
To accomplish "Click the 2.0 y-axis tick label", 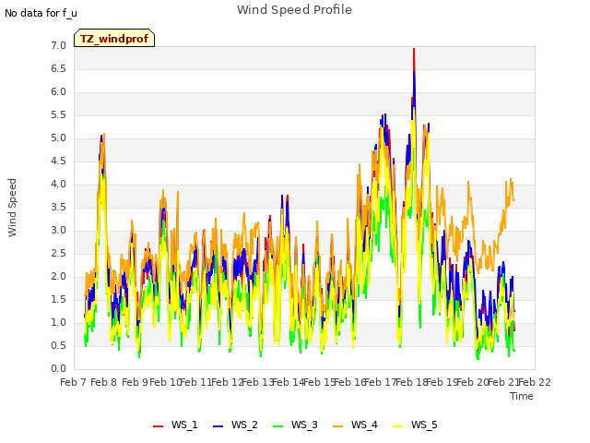I will click(x=58, y=277).
